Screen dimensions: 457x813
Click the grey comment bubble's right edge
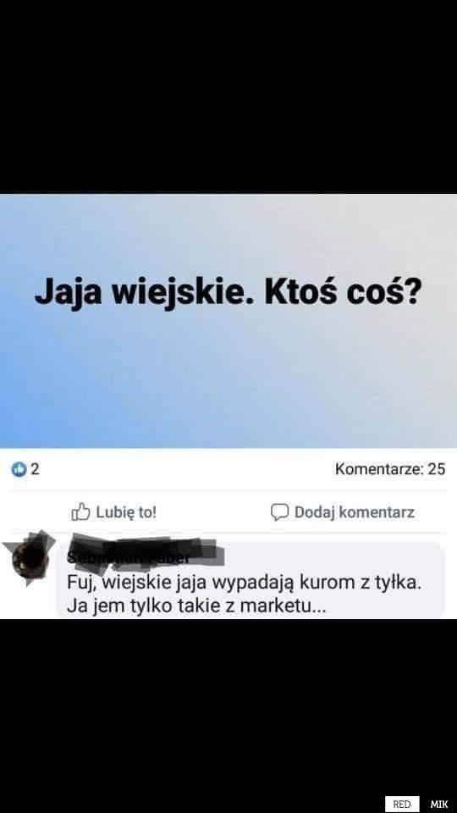(442, 579)
